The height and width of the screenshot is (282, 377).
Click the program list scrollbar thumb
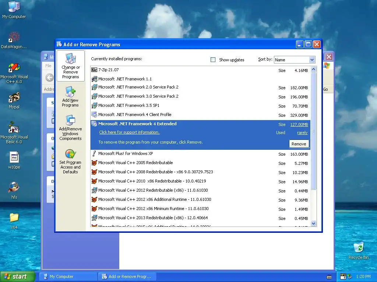(313, 131)
